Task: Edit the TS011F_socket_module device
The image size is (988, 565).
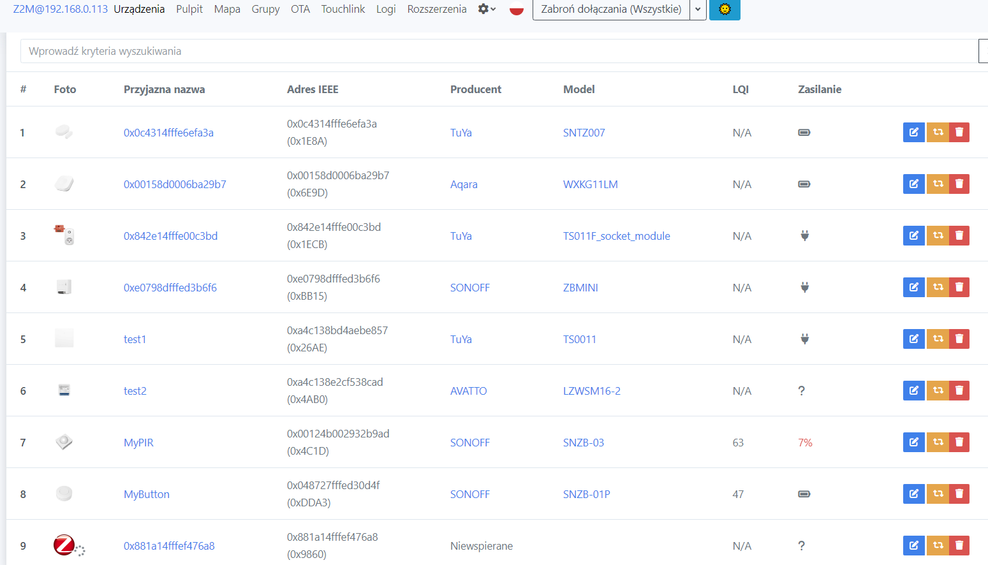Action: pos(913,235)
